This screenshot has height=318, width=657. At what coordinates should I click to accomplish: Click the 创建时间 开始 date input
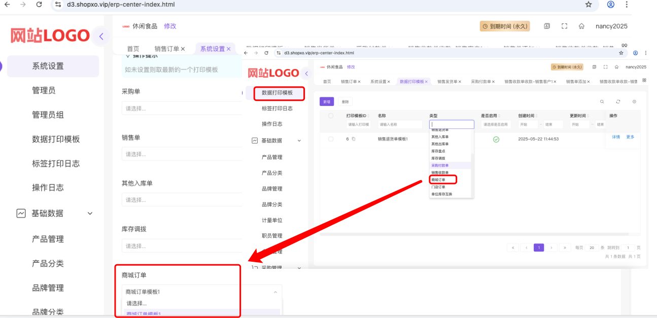point(528,124)
